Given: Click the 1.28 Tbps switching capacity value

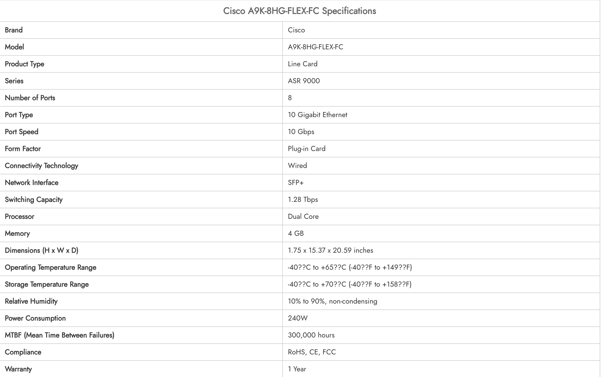Looking at the screenshot, I should click(x=303, y=200).
